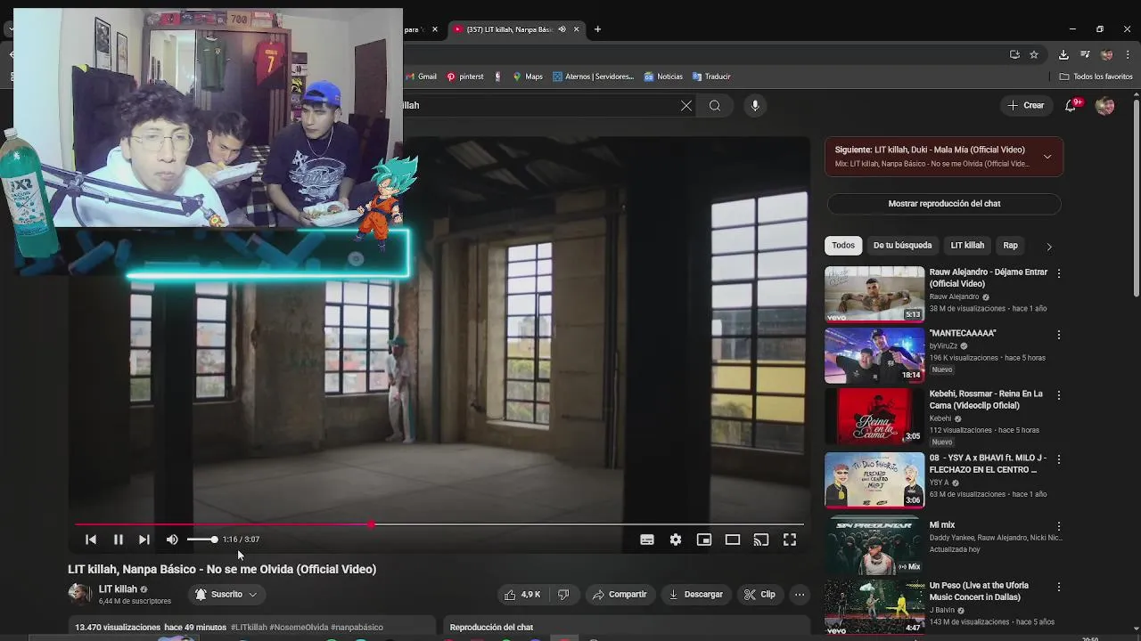Viewport: 1141px width, 641px height.
Task: Run search with the magnifier icon
Action: pyautogui.click(x=715, y=106)
